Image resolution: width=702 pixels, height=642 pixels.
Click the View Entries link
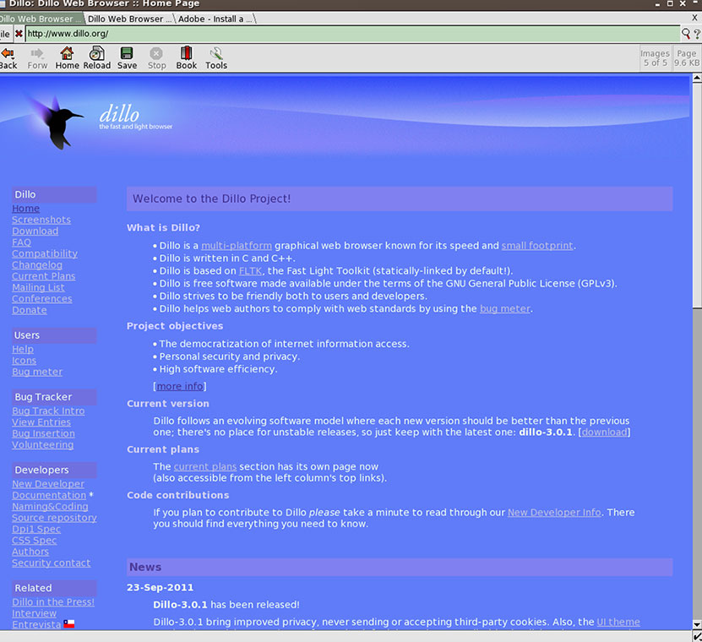[x=41, y=422]
